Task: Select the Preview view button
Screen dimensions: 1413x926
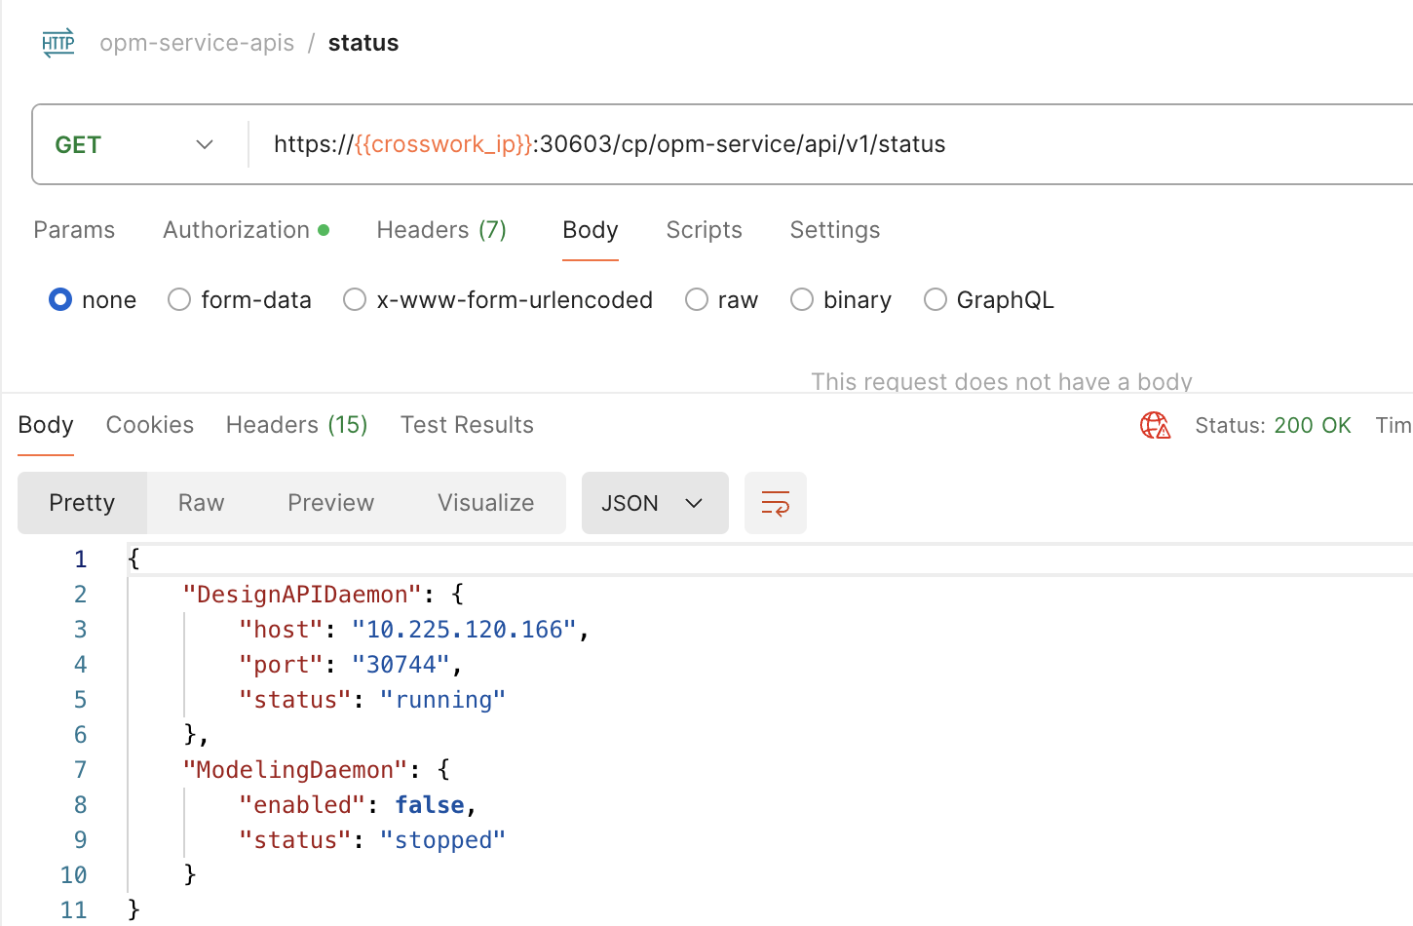Action: (331, 503)
